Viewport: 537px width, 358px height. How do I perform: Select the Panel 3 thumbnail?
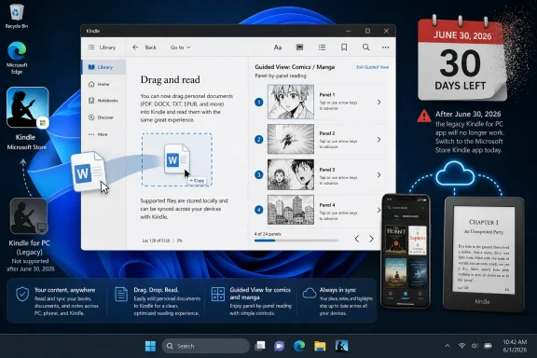(x=291, y=174)
